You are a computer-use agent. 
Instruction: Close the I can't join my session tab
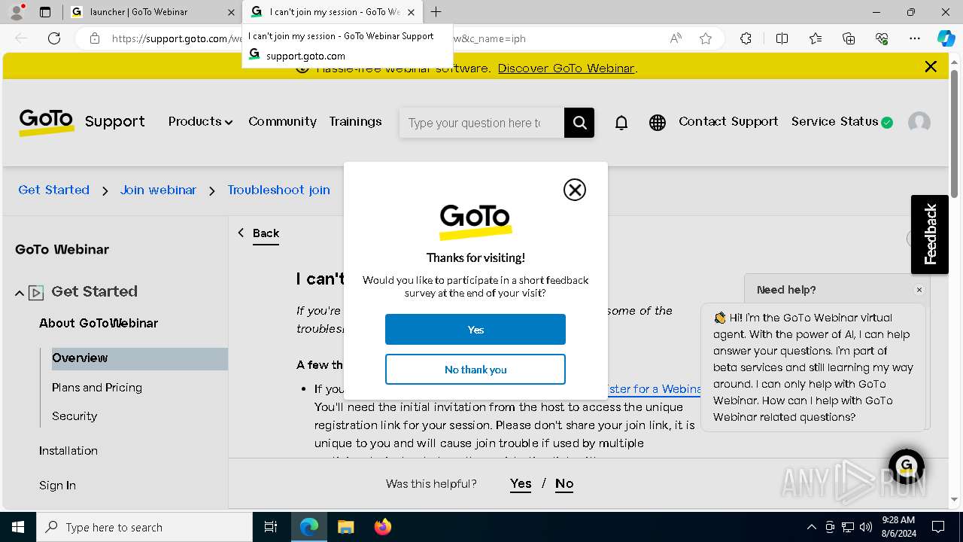click(x=411, y=12)
